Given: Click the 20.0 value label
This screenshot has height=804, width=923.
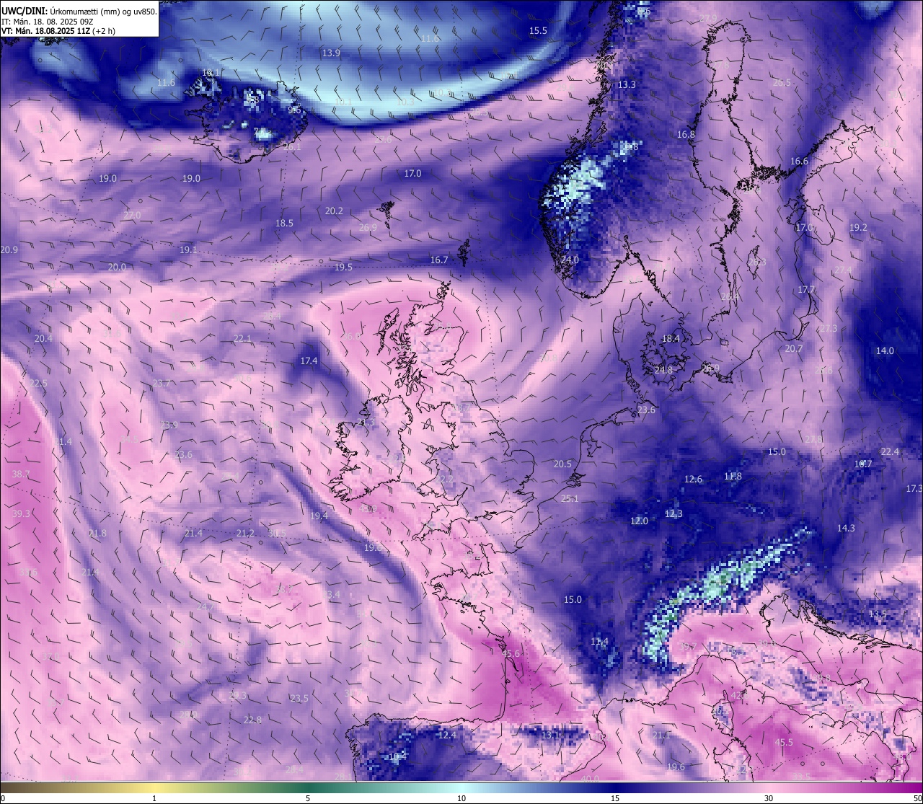Looking at the screenshot, I should click(117, 268).
